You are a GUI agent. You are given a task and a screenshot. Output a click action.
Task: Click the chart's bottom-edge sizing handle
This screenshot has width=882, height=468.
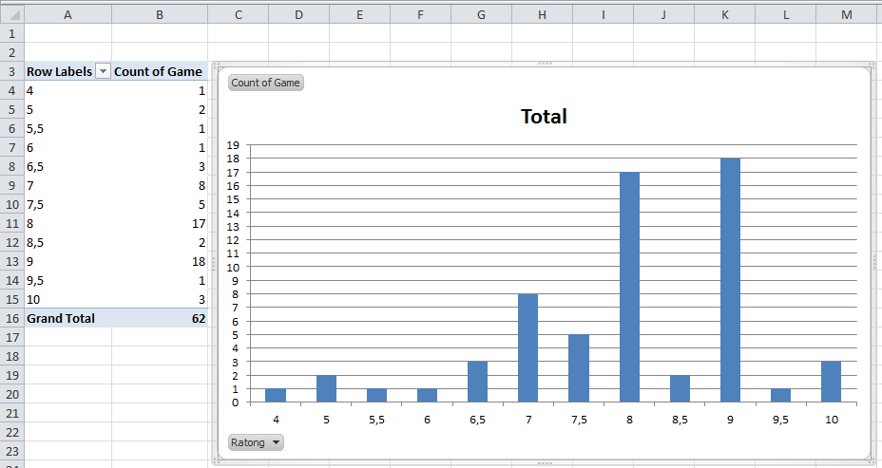[544, 463]
